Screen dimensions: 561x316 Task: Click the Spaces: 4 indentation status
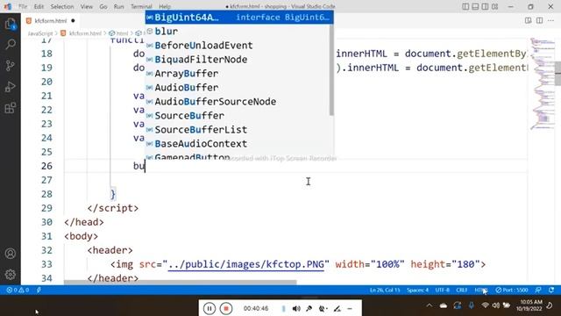click(x=417, y=290)
